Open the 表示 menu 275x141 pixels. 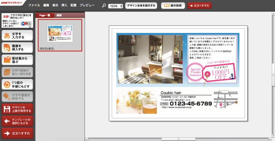click(55, 5)
